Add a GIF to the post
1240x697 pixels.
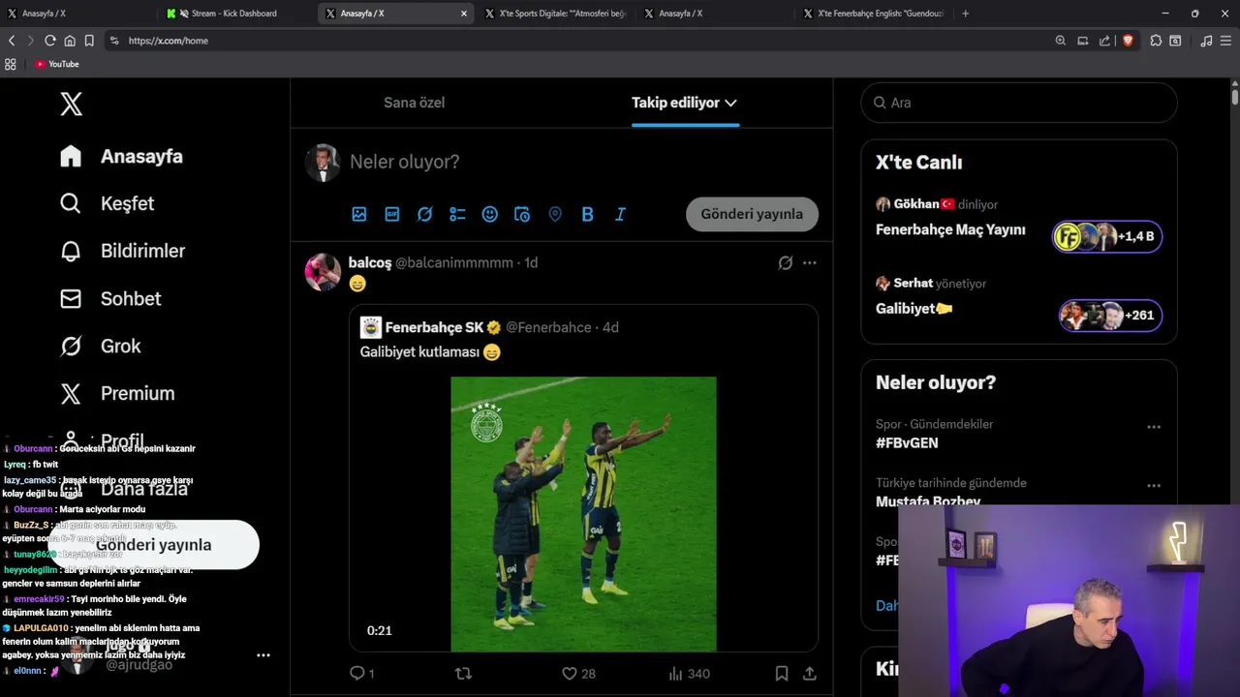coord(392,215)
